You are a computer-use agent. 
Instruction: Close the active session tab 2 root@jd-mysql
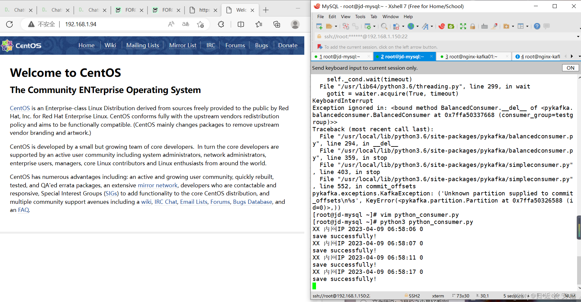pyautogui.click(x=431, y=56)
